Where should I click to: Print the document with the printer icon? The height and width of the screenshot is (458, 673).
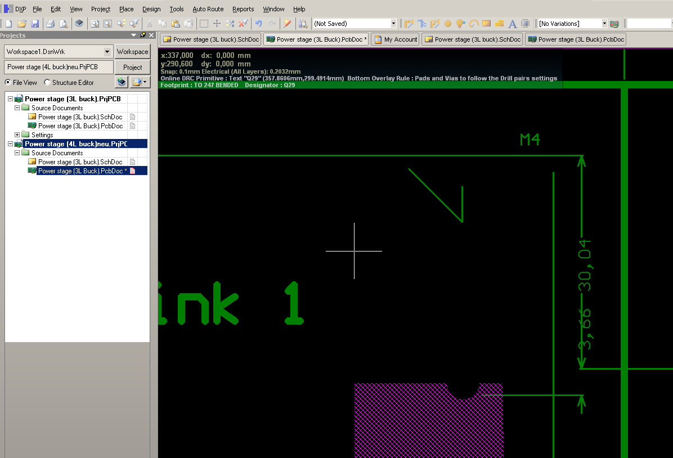tap(50, 24)
